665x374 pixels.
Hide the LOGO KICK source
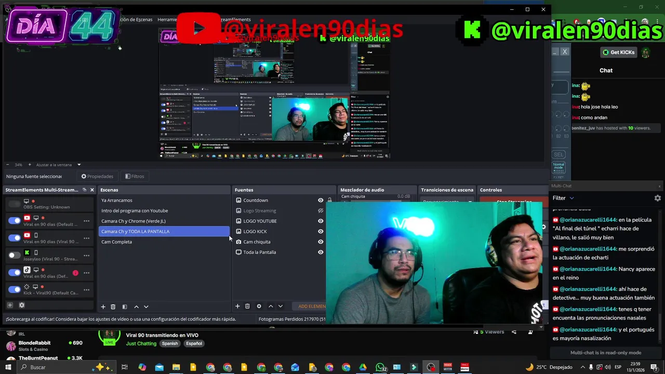pos(321,231)
